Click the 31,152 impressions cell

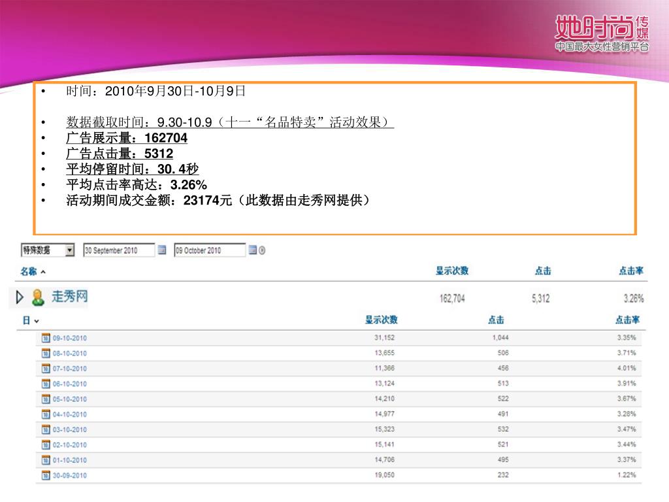(x=384, y=338)
